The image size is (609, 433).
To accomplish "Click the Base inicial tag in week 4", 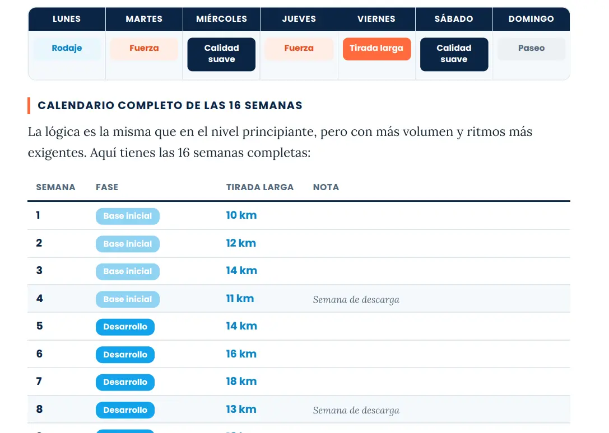I will click(128, 299).
